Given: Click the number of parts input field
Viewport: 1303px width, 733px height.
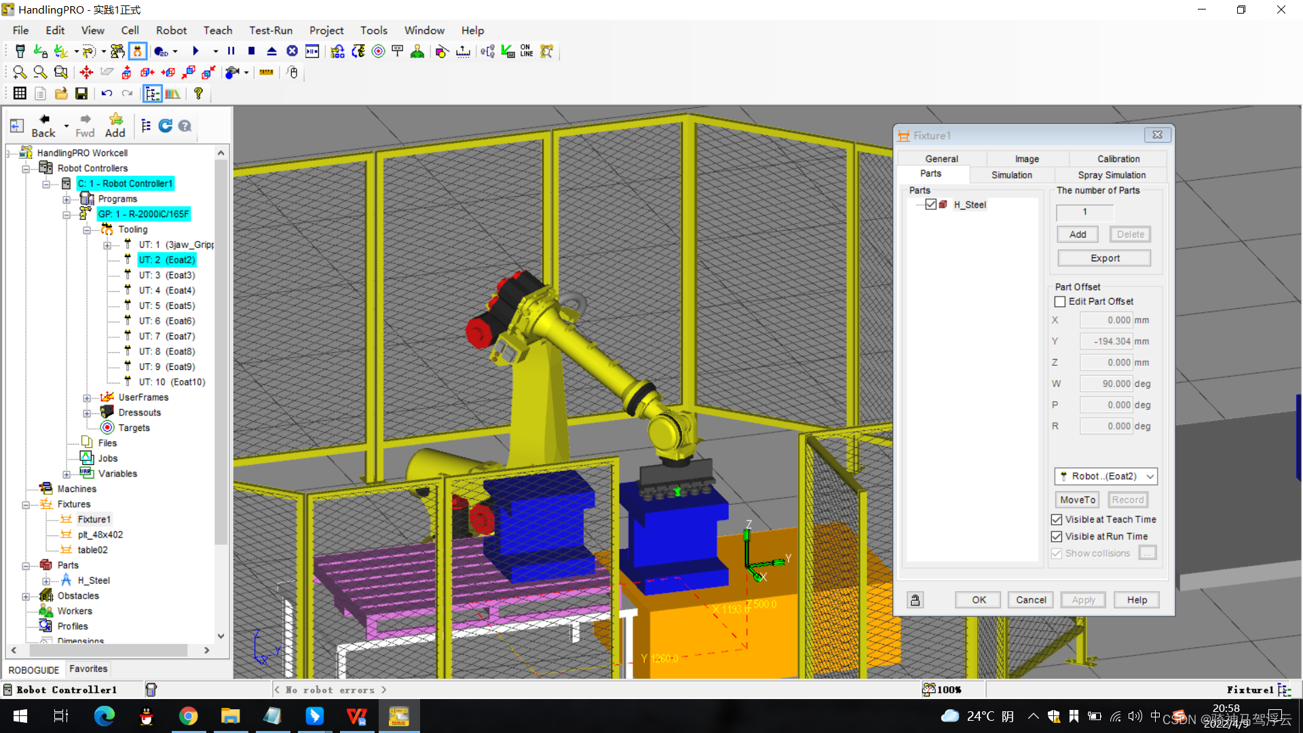Looking at the screenshot, I should (1084, 212).
